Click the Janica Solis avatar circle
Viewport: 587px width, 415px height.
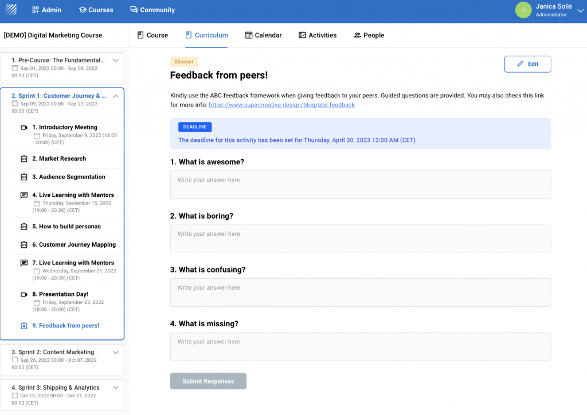click(x=523, y=10)
